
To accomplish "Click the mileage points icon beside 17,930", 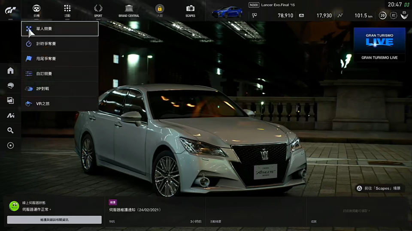I will click(301, 15).
